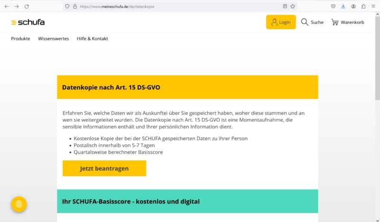The height and width of the screenshot is (222, 380).
Task: Open the tracking protection shield icon
Action: point(67,7)
